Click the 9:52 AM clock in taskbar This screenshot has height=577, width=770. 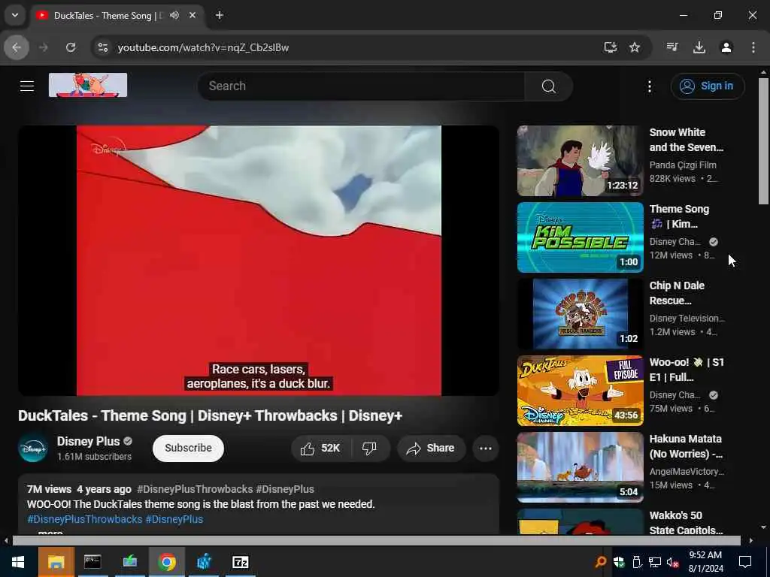(x=705, y=555)
